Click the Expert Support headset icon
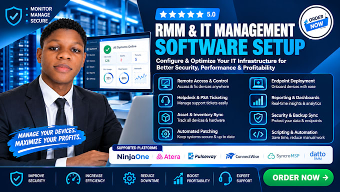 225,178
